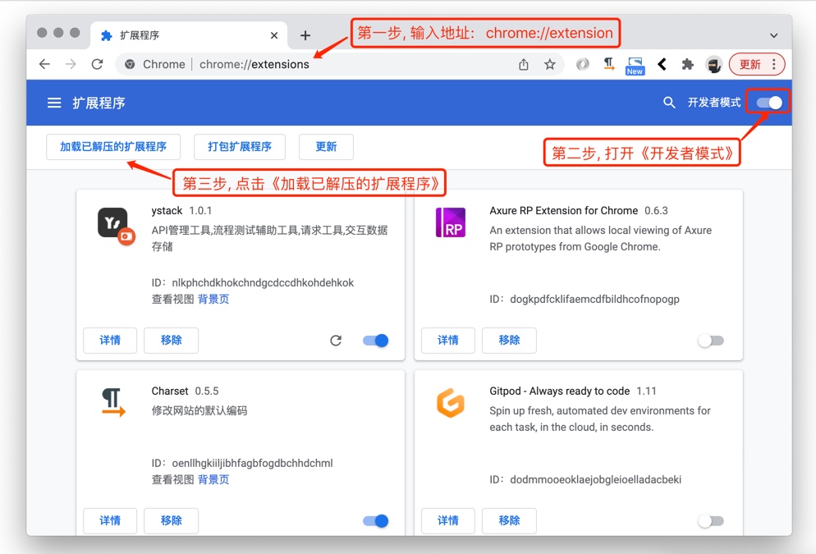Click the 修改网站的默认编码 description

point(199,410)
